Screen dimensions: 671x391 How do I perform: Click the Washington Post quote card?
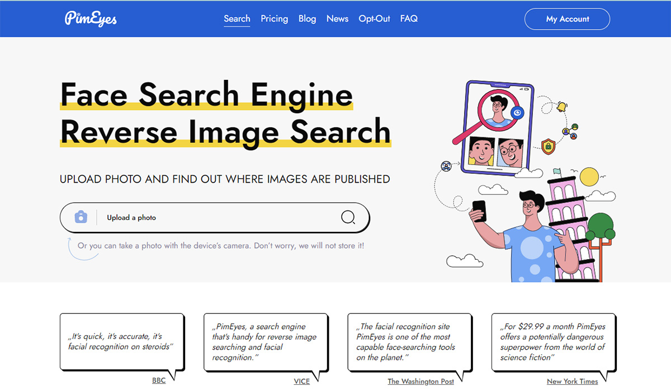409,342
